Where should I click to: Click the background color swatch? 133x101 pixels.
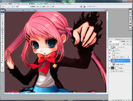point(3,65)
